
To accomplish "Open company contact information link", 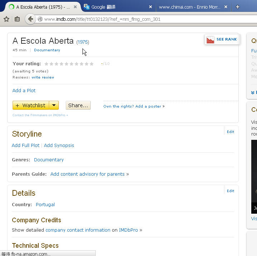I will (78, 230).
